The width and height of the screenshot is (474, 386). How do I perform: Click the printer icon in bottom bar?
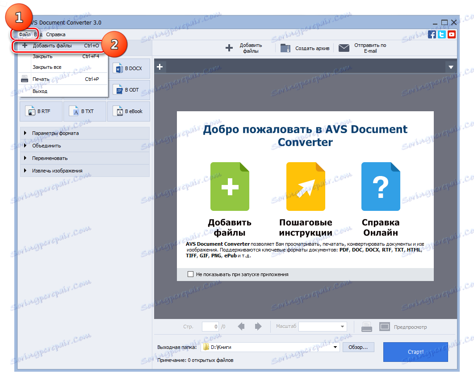(x=367, y=327)
